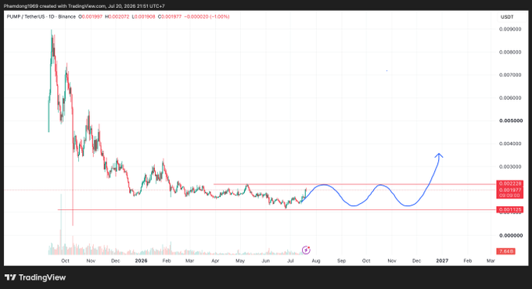Click the 0.001125 support price tag
This screenshot has height=289, width=532.
(x=509, y=209)
